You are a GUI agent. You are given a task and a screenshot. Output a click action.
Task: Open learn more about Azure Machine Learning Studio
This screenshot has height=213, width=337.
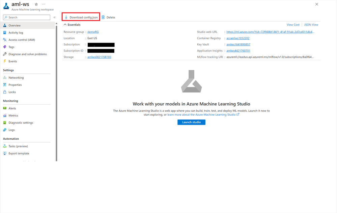pos(203,115)
